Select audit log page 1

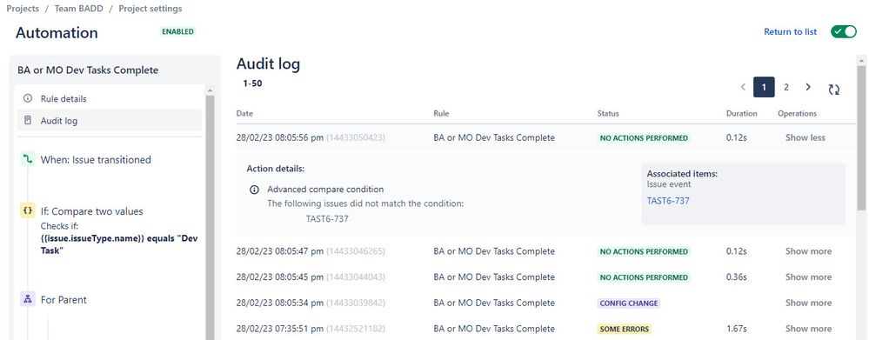(x=764, y=87)
